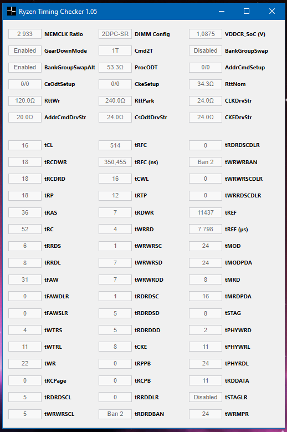Click the tWRMPR value field
The width and height of the screenshot is (287, 432).
pos(205,414)
